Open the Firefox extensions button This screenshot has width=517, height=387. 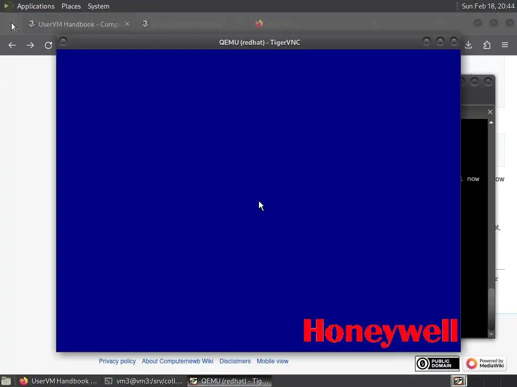pyautogui.click(x=487, y=45)
